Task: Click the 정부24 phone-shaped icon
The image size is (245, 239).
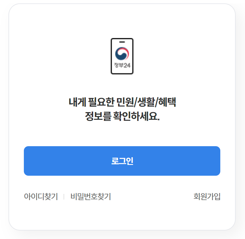Action: pos(122,56)
